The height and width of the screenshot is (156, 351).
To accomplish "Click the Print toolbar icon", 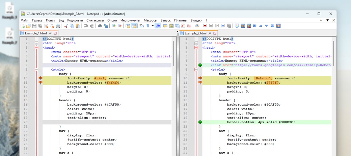I will [58, 26].
